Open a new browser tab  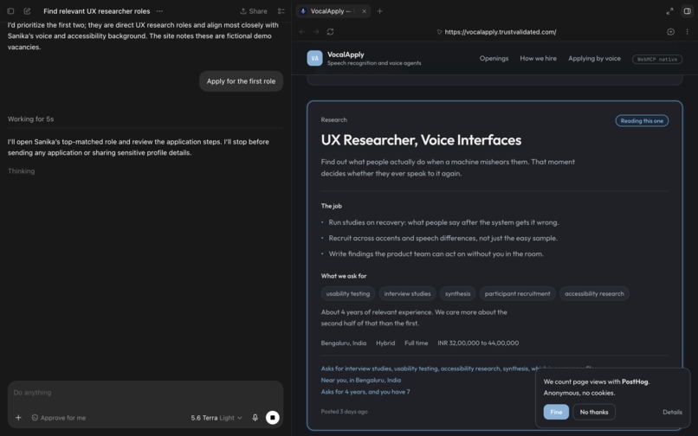click(379, 11)
